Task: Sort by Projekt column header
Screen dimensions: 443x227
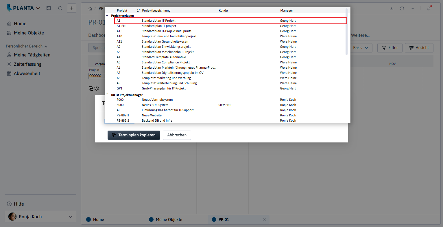Action: 122,11
